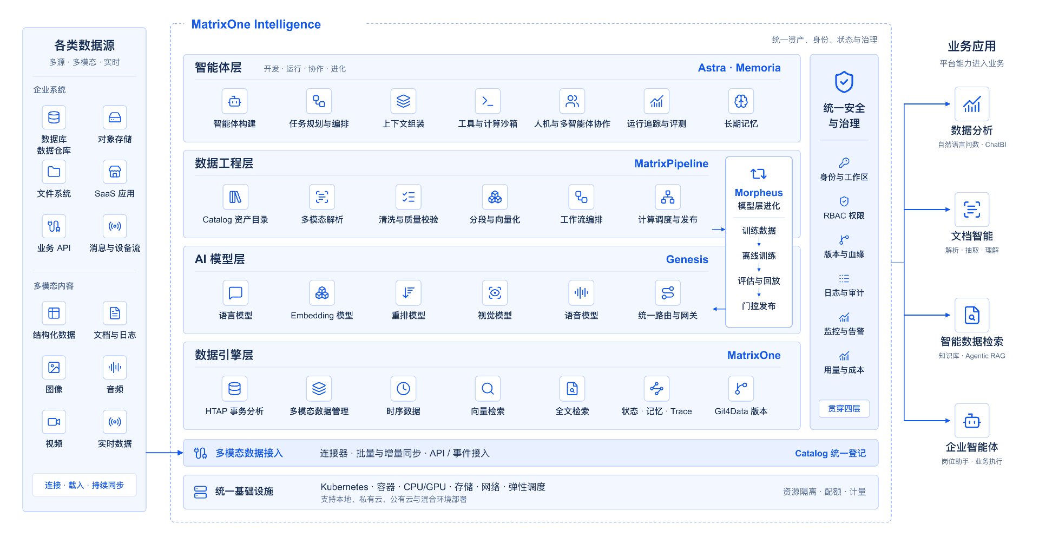Open the Git4Data 版本 branch icon

[741, 389]
